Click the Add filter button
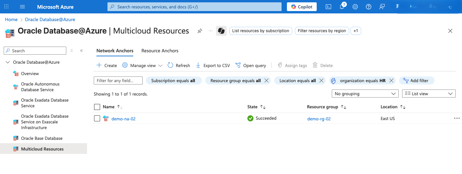462x174 pixels. point(416,80)
